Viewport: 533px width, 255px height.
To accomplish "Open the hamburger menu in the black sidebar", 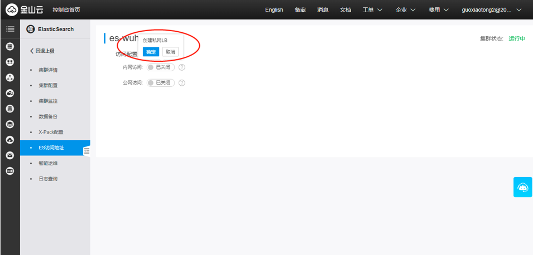I will [x=10, y=29].
